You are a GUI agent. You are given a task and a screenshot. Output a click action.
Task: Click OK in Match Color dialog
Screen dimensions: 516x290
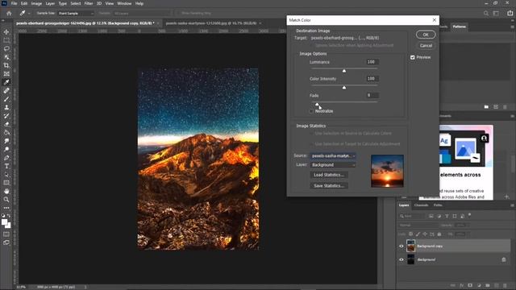426,35
